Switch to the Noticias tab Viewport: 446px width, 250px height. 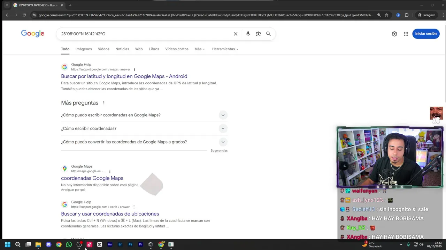point(122,49)
